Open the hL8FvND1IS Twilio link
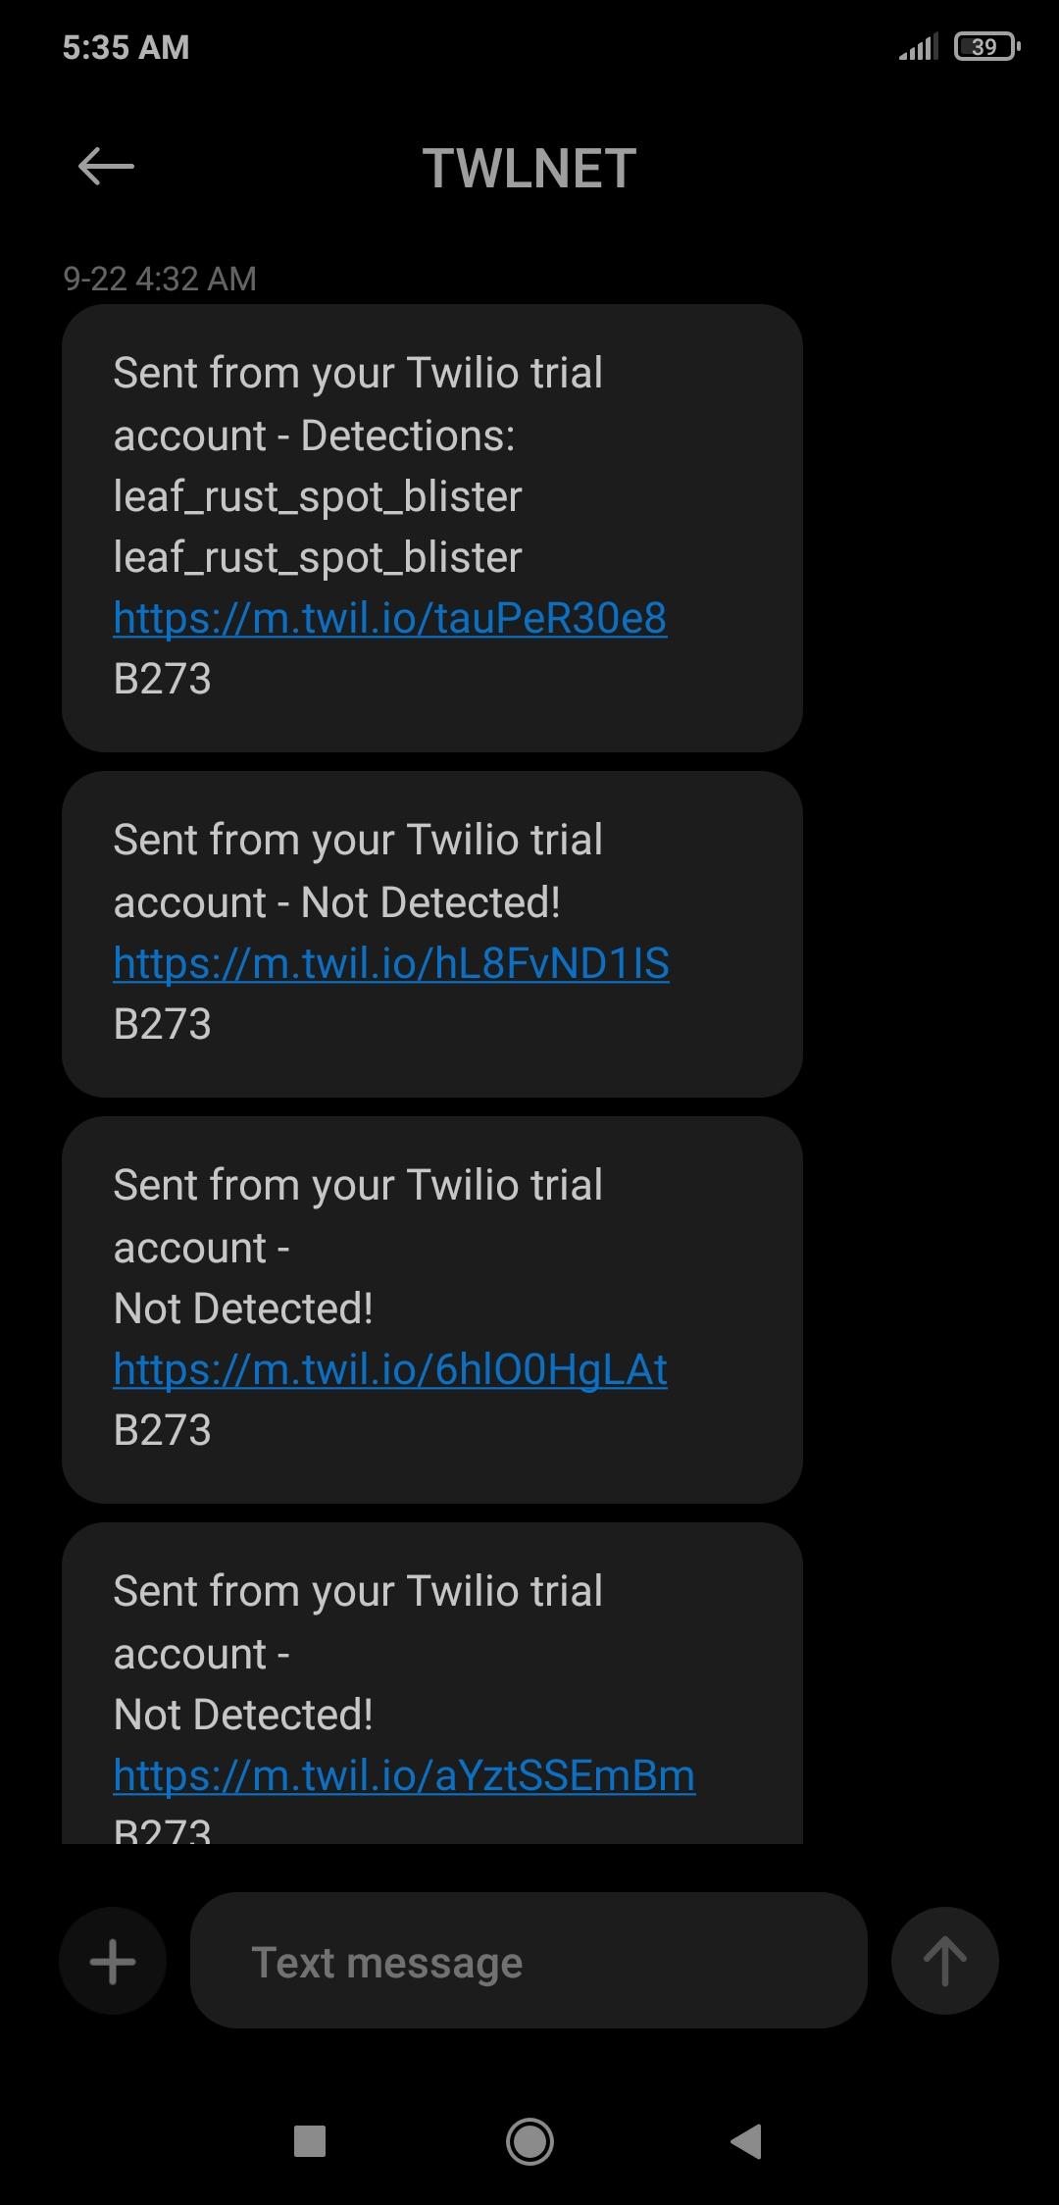The width and height of the screenshot is (1059, 2205). (x=391, y=963)
